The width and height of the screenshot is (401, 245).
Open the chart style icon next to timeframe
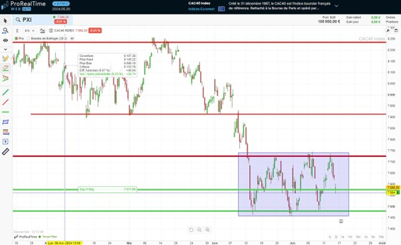coord(42,30)
